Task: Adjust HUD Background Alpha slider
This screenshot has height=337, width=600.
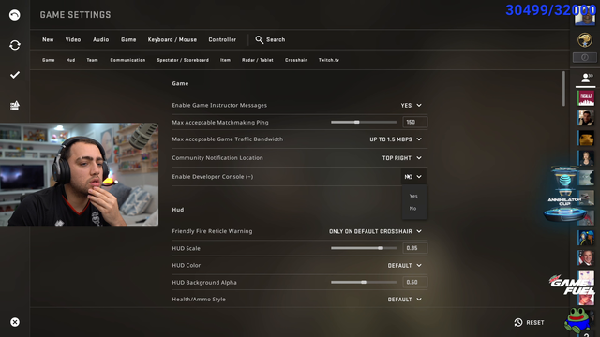Action: (364, 283)
